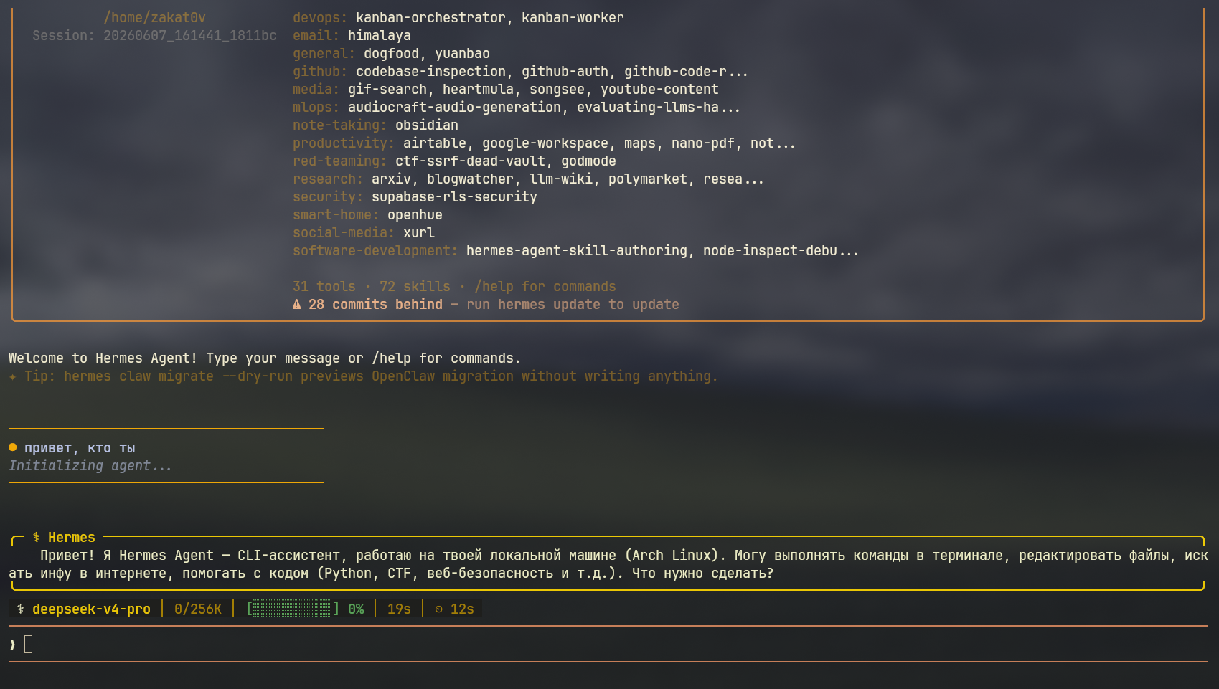1219x689 pixels.
Task: Click the "ctf-ssrf-dead-vault" red-teaming skill
Action: [470, 161]
